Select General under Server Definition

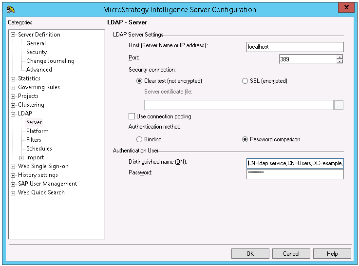pos(36,43)
